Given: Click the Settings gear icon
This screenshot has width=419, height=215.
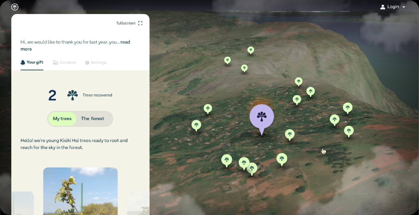Looking at the screenshot, I should click(87, 63).
